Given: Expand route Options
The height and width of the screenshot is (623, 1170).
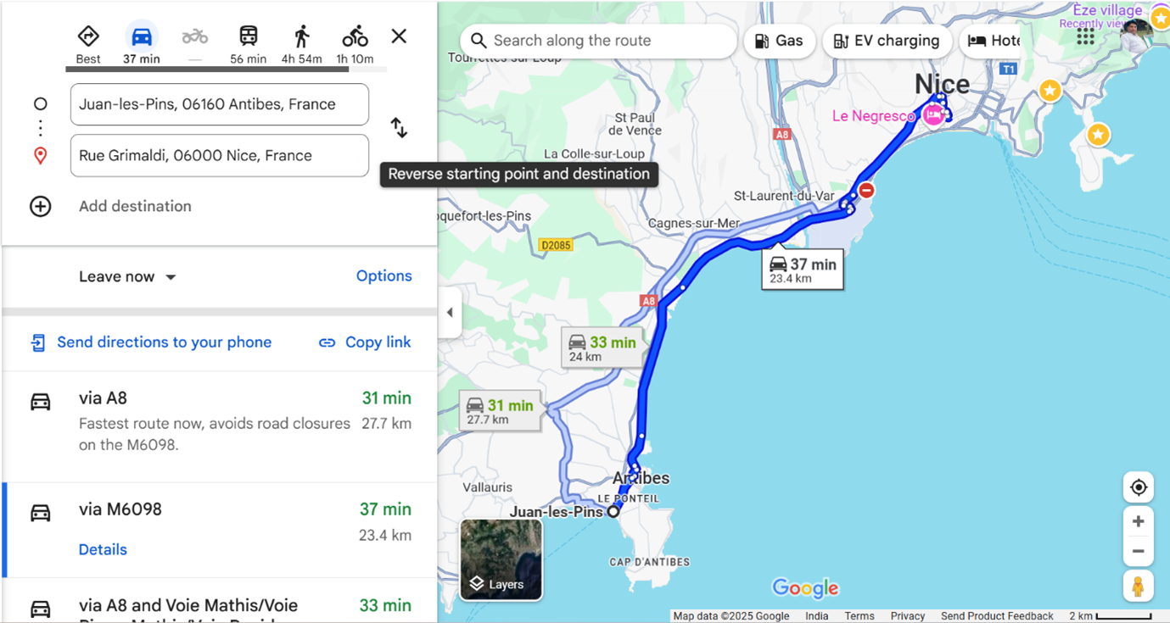Looking at the screenshot, I should click(x=383, y=276).
